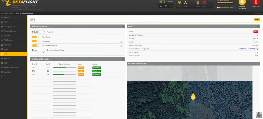Click the link status icon under battery
The width and height of the screenshot is (263, 119).
[171, 6]
